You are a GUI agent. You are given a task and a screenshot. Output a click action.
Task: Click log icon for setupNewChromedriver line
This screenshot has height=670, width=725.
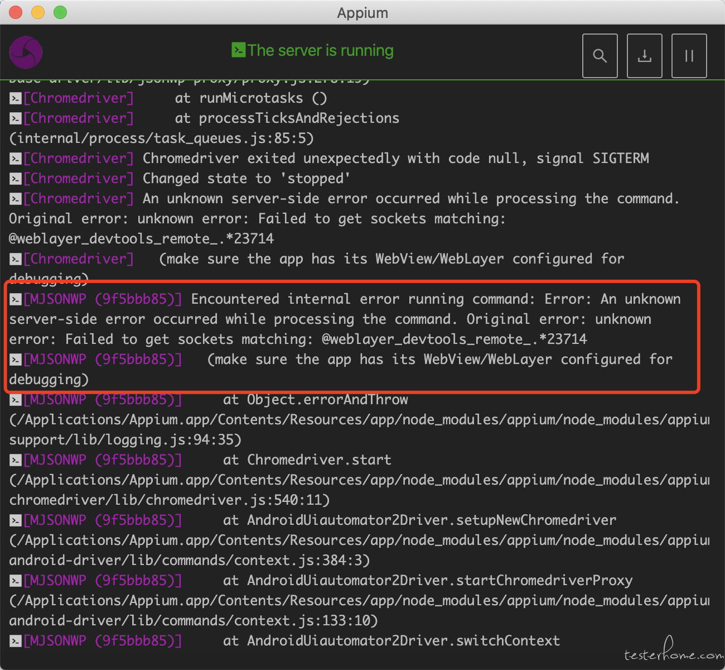point(16,521)
